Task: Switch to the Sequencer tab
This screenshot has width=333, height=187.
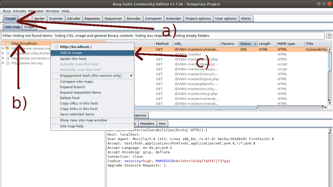Action: coord(113,19)
